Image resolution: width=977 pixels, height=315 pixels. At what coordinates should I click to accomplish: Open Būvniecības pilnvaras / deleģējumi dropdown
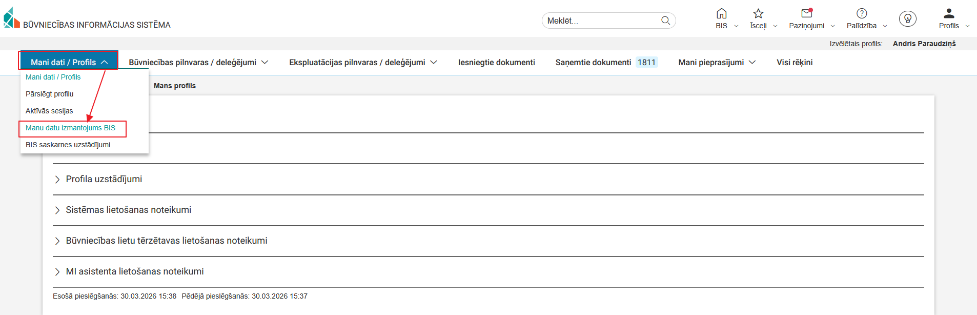[x=198, y=62]
